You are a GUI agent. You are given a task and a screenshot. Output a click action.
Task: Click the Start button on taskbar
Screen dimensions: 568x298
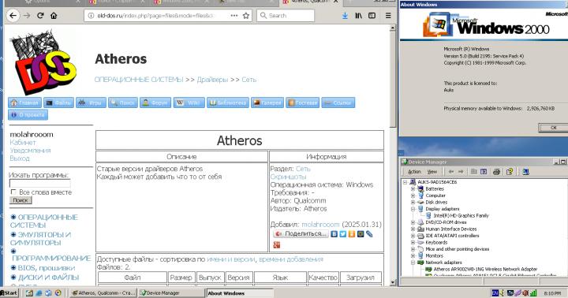pyautogui.click(x=9, y=293)
